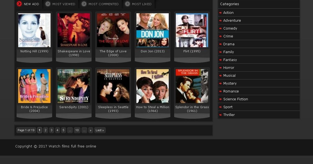Screen dimensions: 313x164
Task: Open the Shakespeare in Love poster
Action: (74, 30)
